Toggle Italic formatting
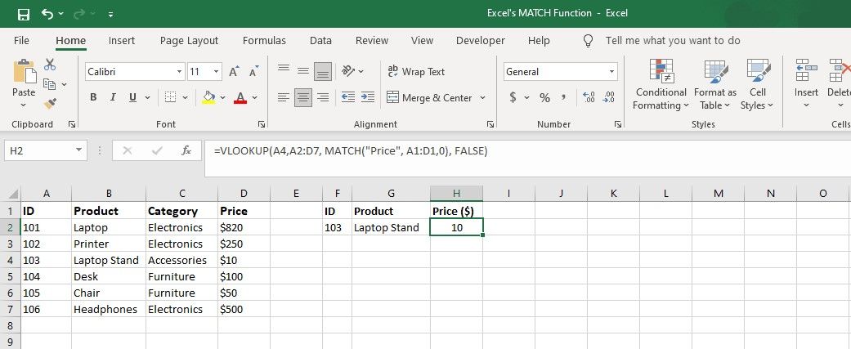Viewport: 851px width, 349px height. coord(113,98)
